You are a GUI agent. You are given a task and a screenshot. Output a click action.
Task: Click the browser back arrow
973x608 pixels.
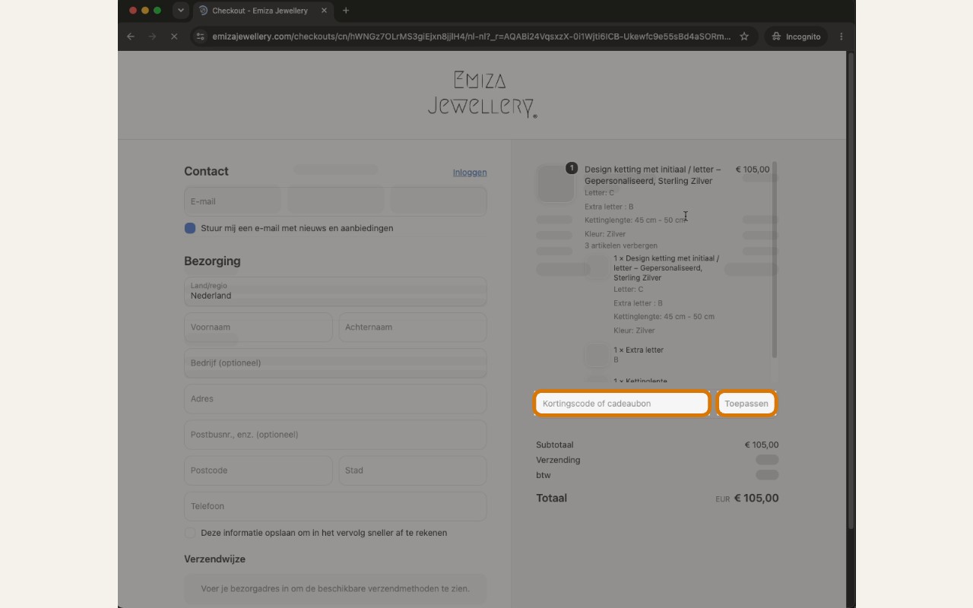[x=131, y=36]
